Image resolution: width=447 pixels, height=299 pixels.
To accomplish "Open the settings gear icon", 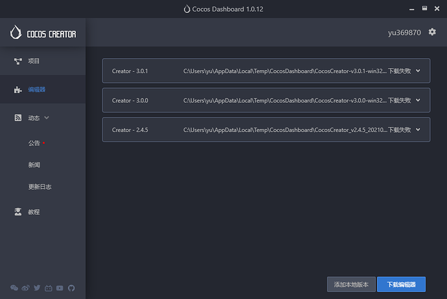I will 432,32.
